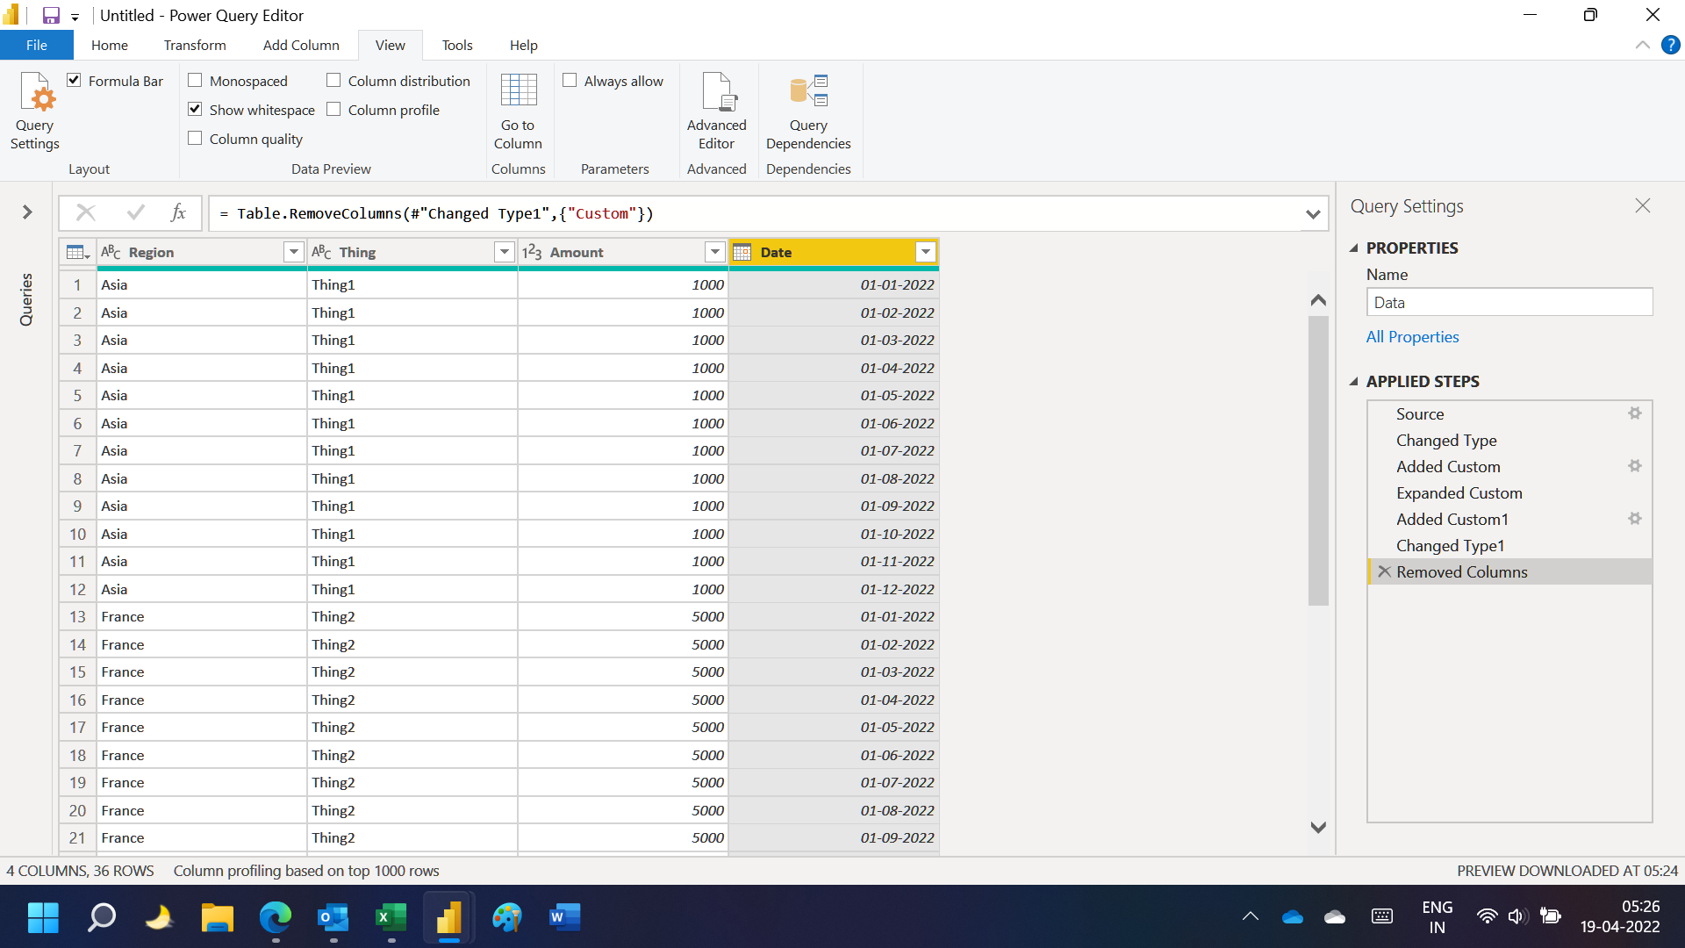Switch to the Add Column tab
The width and height of the screenshot is (1685, 948).
tap(301, 45)
